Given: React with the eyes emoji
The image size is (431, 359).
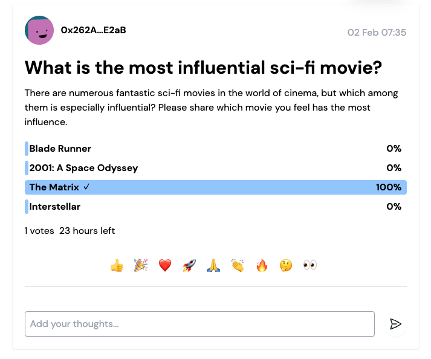Looking at the screenshot, I should (x=310, y=265).
